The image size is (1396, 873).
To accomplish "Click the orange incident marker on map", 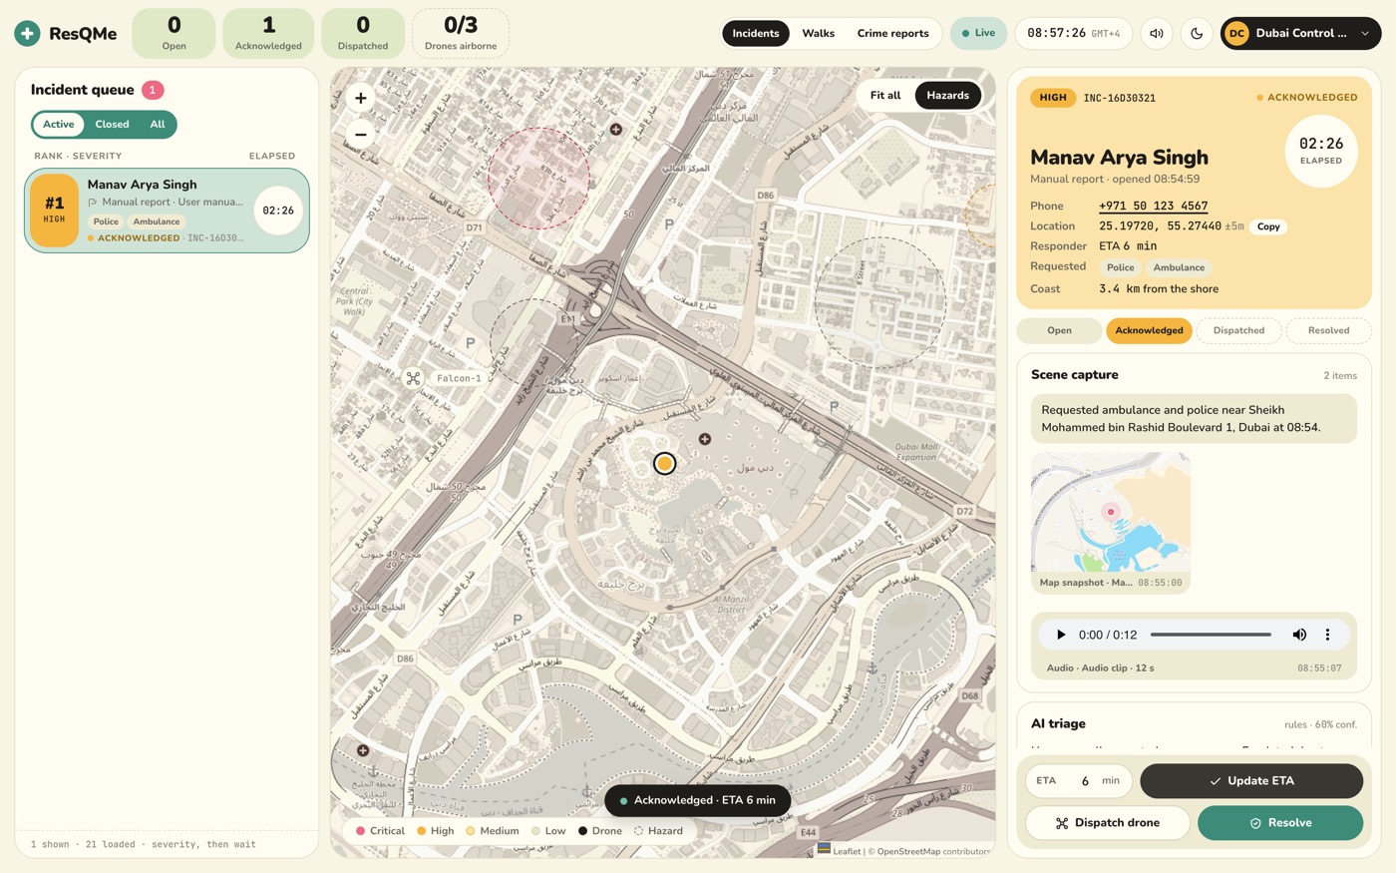I will [x=664, y=463].
